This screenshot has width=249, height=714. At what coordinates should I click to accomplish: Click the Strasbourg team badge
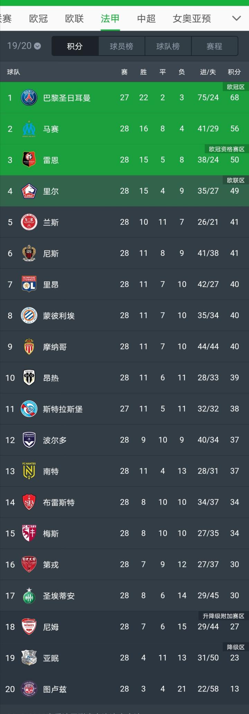[29, 409]
